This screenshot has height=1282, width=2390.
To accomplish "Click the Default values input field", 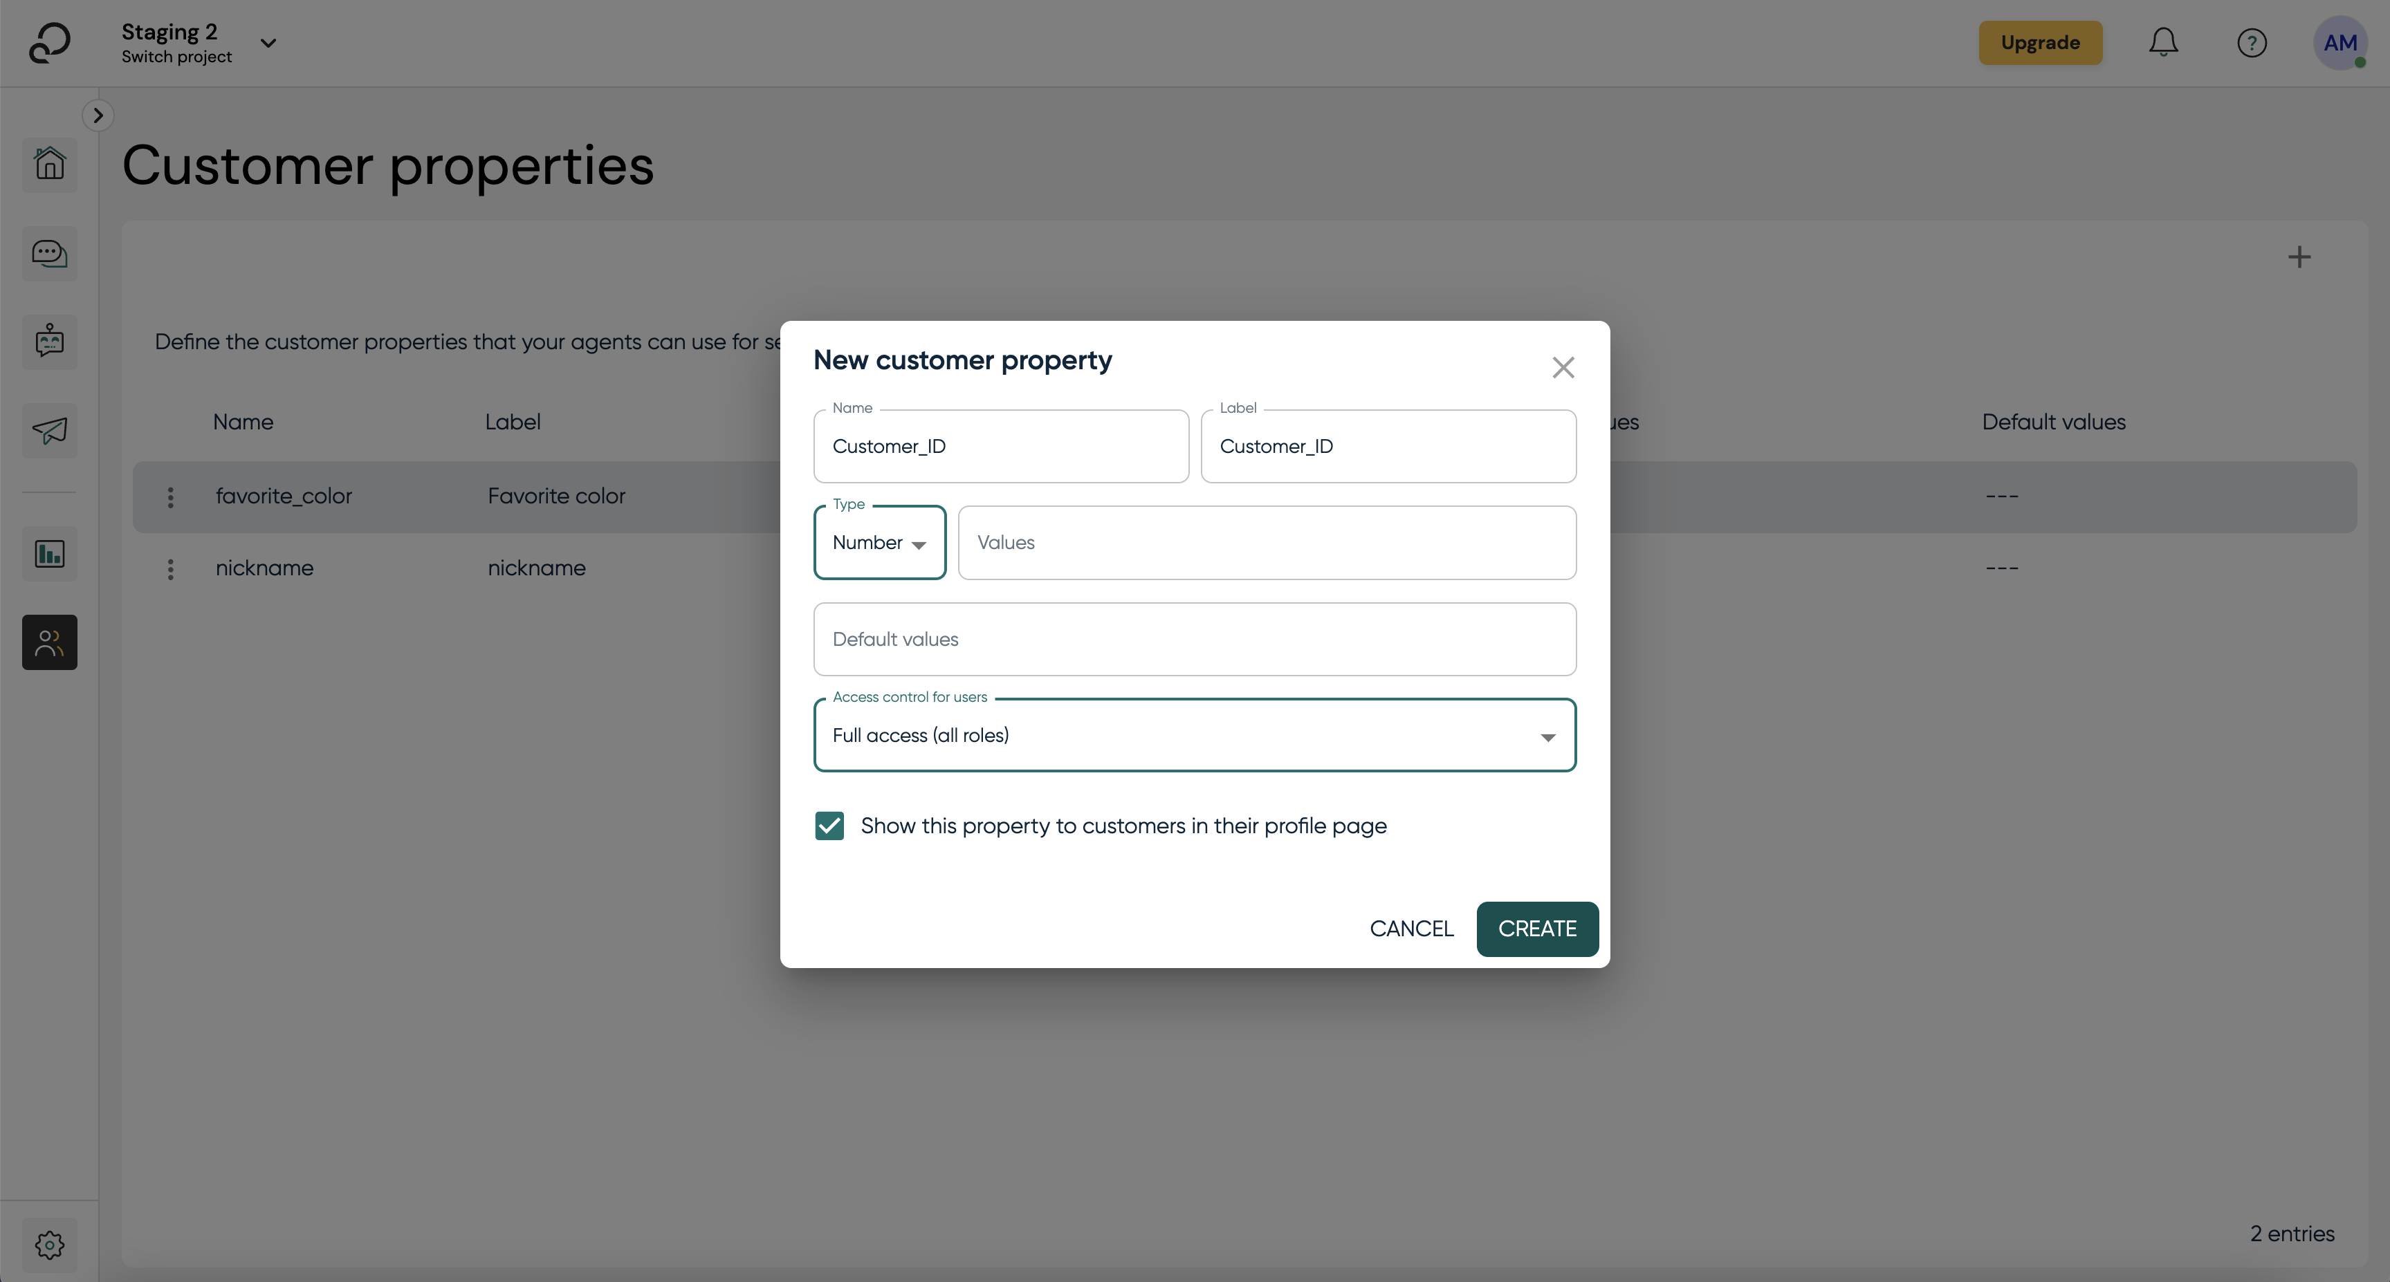I will point(1194,639).
